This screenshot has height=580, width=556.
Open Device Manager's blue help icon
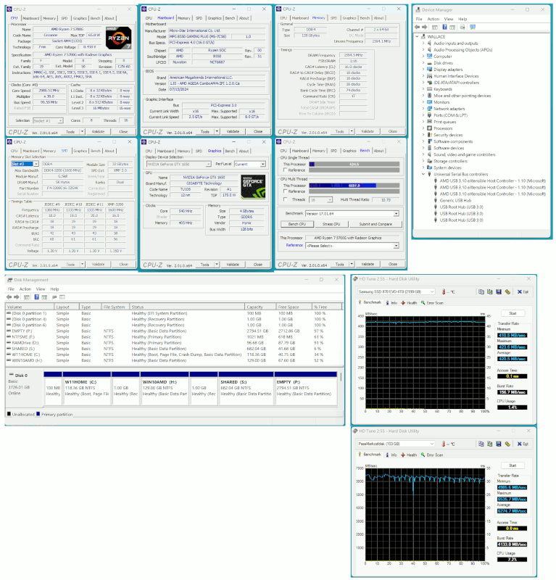pyautogui.click(x=444, y=27)
